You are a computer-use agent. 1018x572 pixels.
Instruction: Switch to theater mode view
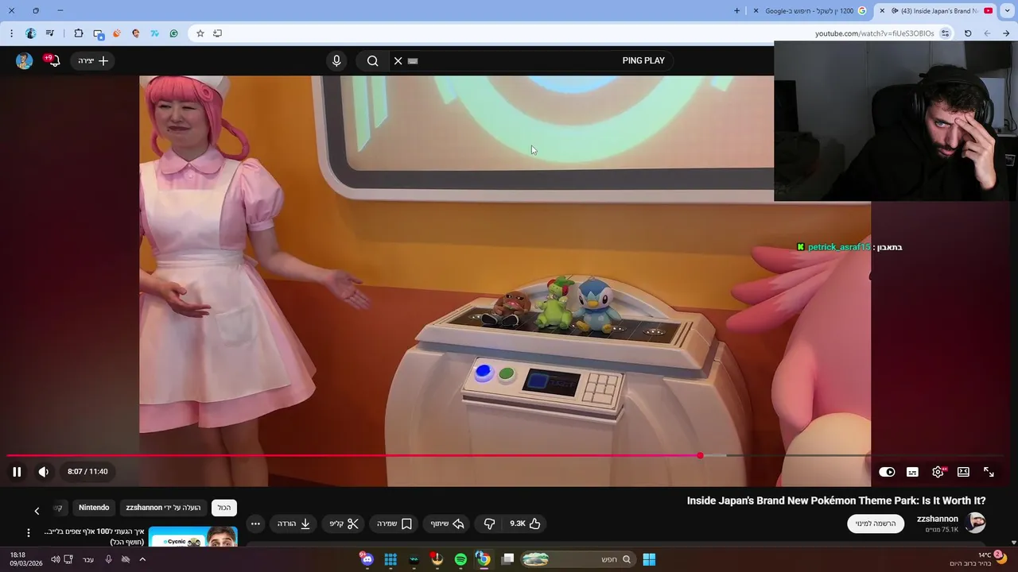point(963,472)
